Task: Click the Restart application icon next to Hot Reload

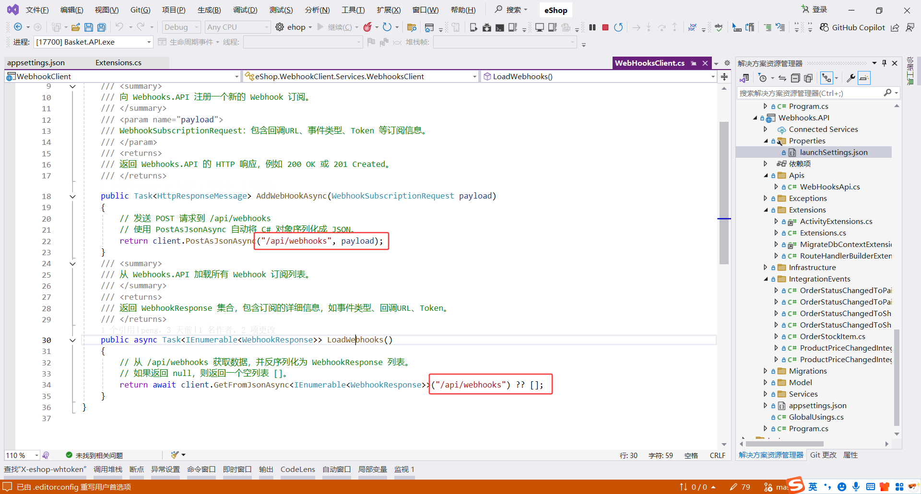Action: coord(387,27)
